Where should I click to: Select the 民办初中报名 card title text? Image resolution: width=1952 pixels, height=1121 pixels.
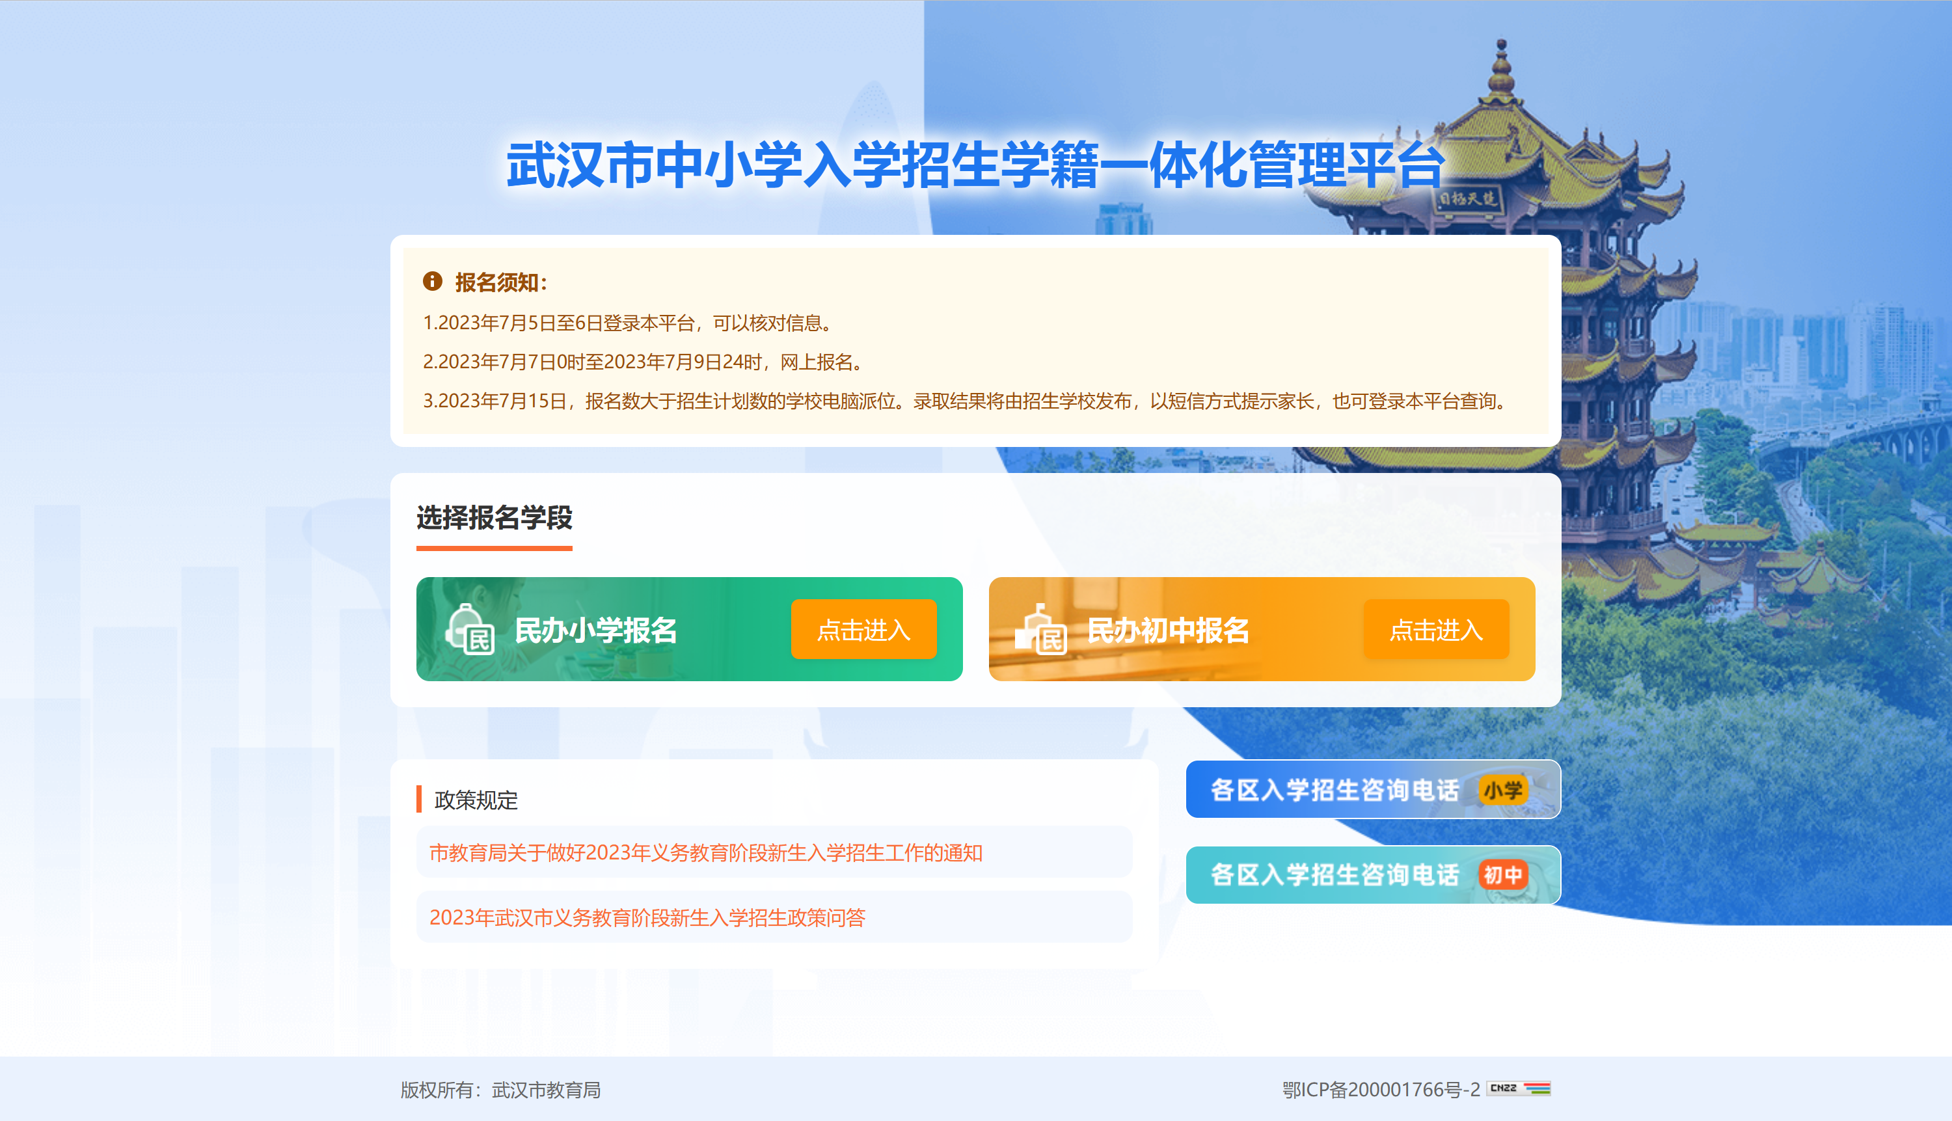(x=1167, y=630)
